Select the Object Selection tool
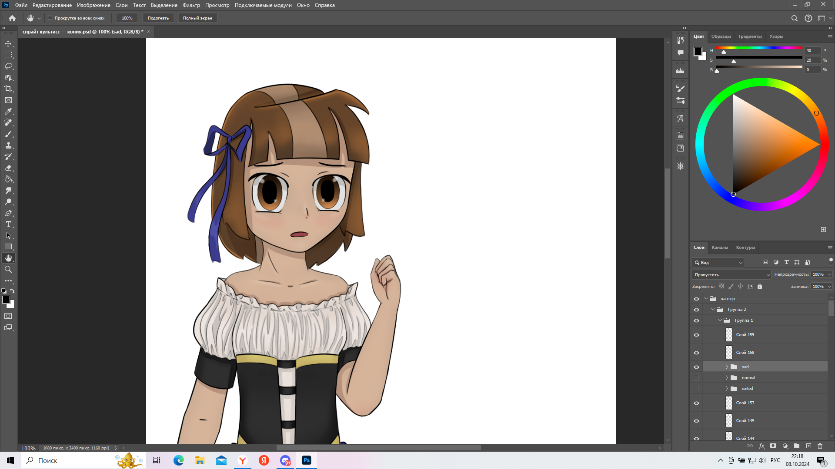835x469 pixels. (x=8, y=77)
